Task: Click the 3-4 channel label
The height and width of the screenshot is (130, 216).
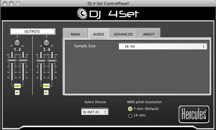Action: point(47,49)
